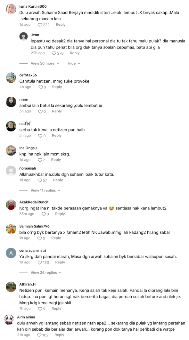This screenshot has width=189, height=340.
Task: Tap the heart on Jenn's reply
Action: coord(54,53)
